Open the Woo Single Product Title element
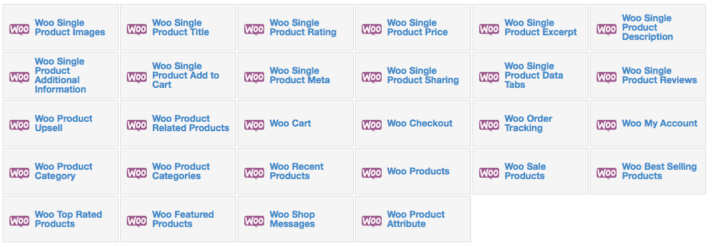 (x=178, y=28)
